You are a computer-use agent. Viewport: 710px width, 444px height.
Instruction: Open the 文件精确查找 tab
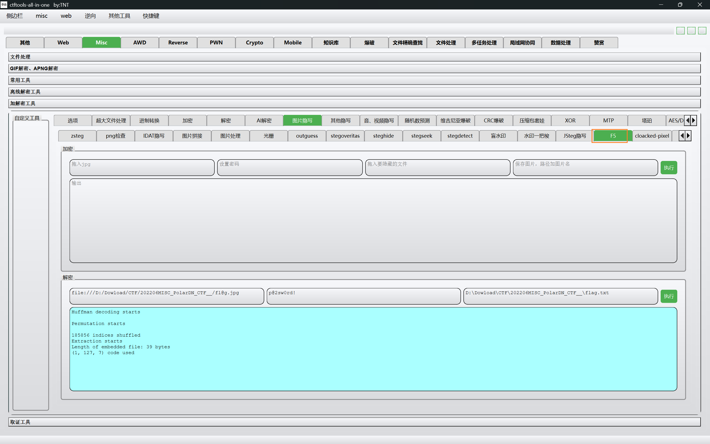pyautogui.click(x=407, y=42)
